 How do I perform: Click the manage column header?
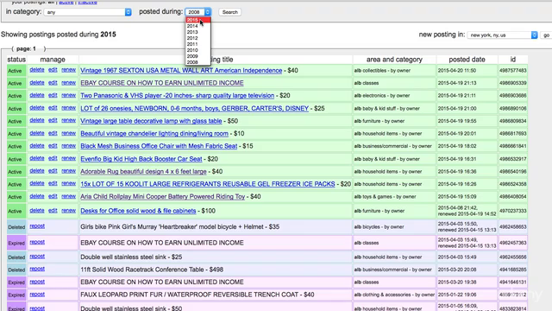53,60
